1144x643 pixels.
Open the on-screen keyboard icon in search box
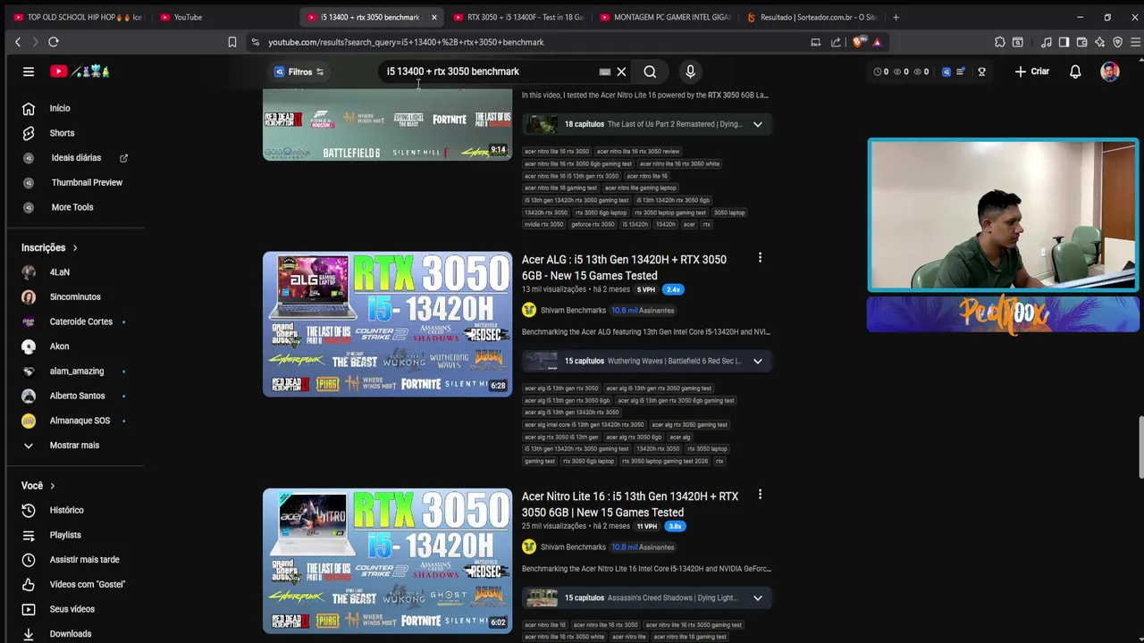605,71
